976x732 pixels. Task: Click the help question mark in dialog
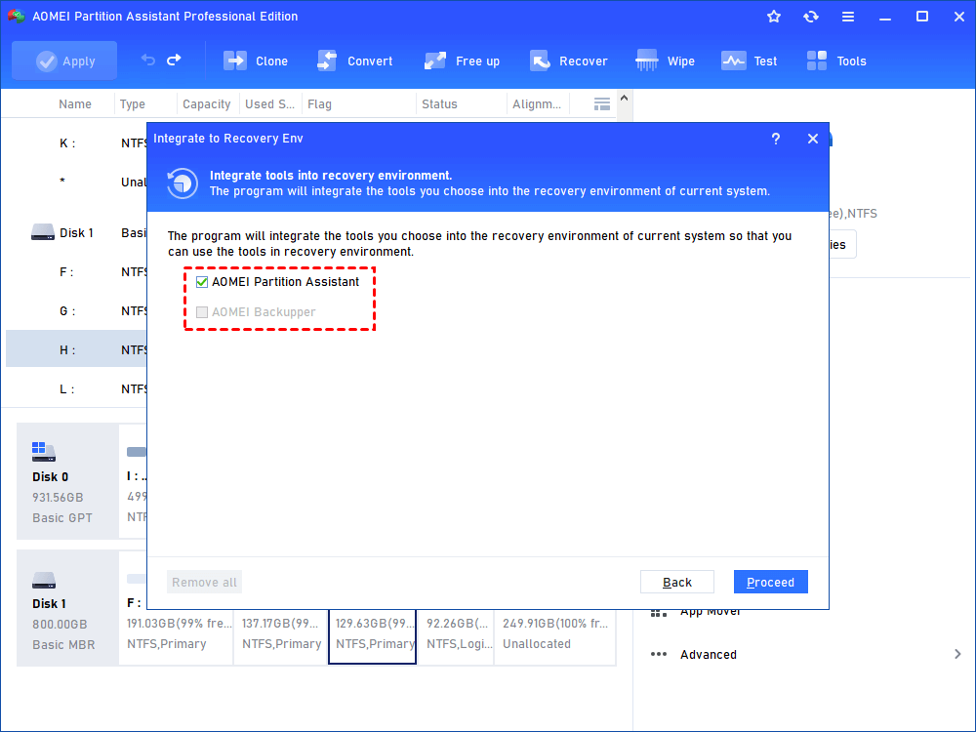click(x=776, y=139)
